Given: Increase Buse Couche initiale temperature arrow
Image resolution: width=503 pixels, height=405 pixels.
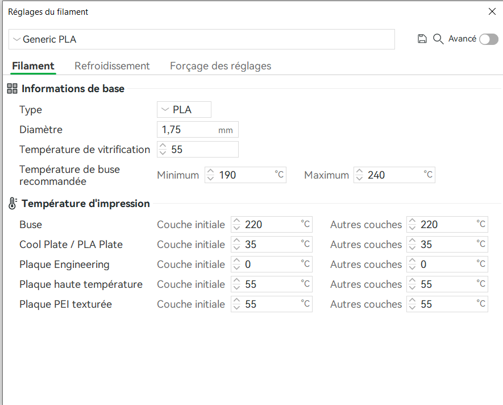Looking at the screenshot, I should (x=236, y=221).
